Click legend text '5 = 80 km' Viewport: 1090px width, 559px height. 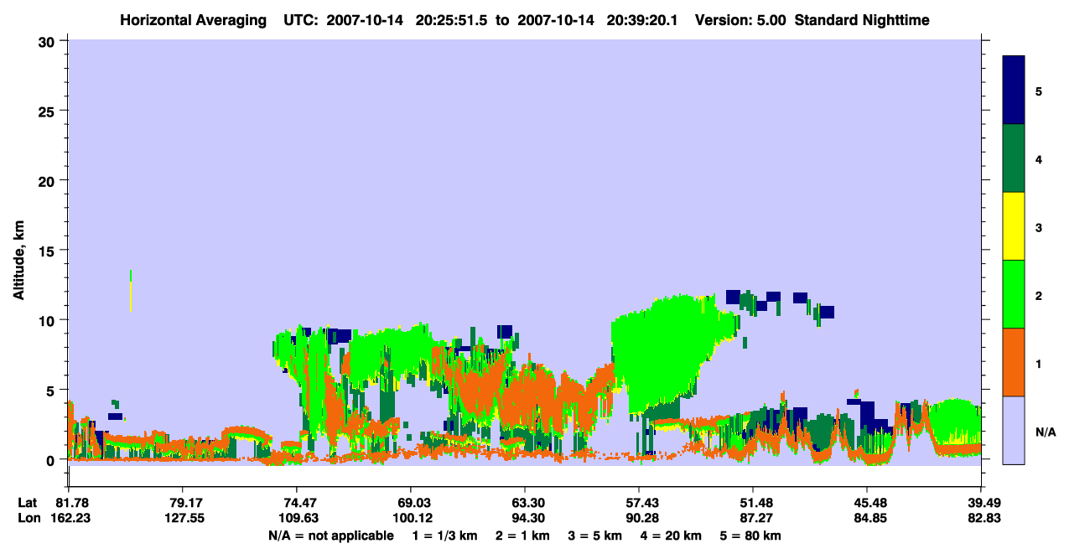tap(750, 535)
